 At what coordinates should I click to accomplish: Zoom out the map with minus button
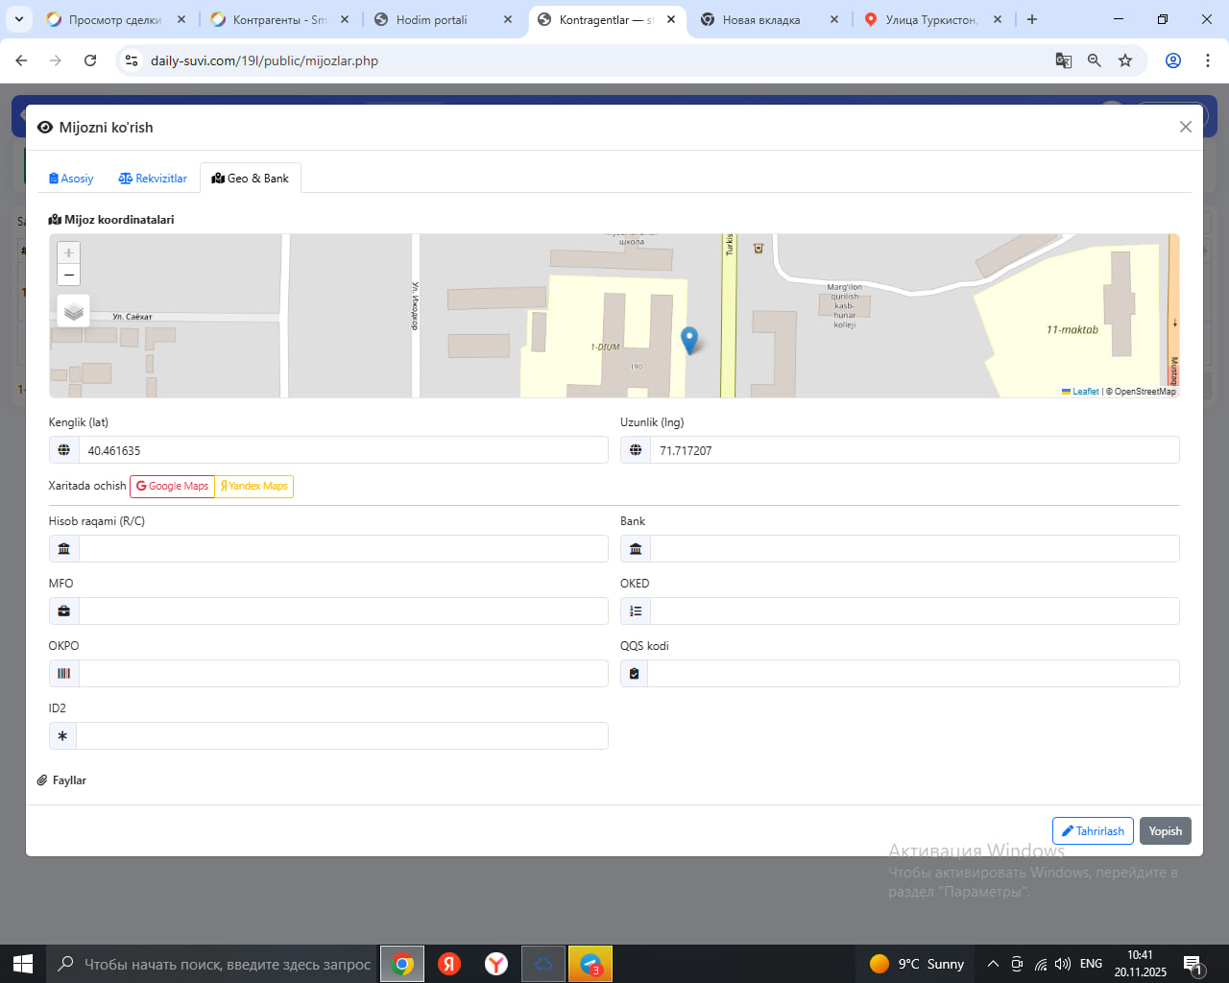point(68,276)
